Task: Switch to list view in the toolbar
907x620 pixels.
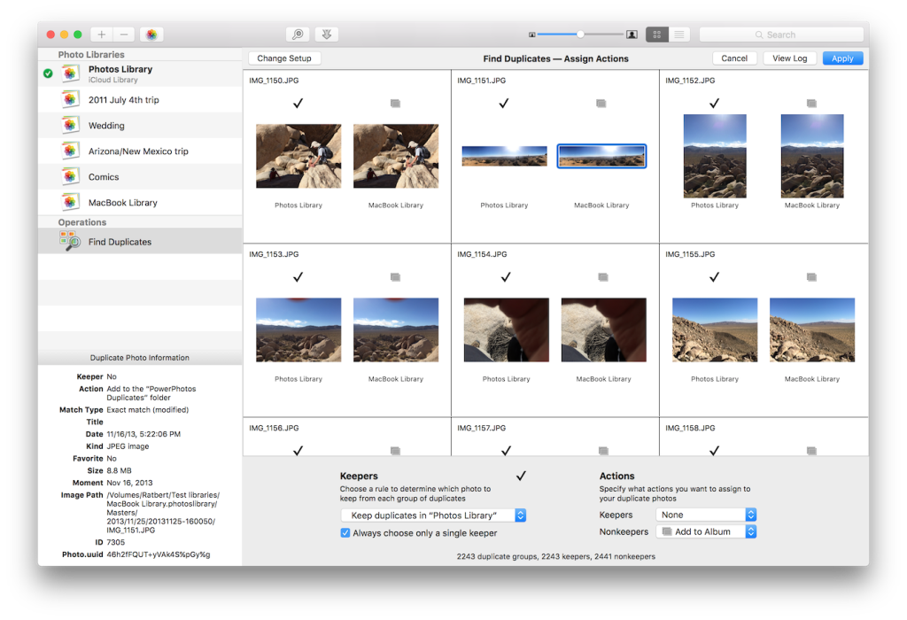Action: [x=678, y=34]
